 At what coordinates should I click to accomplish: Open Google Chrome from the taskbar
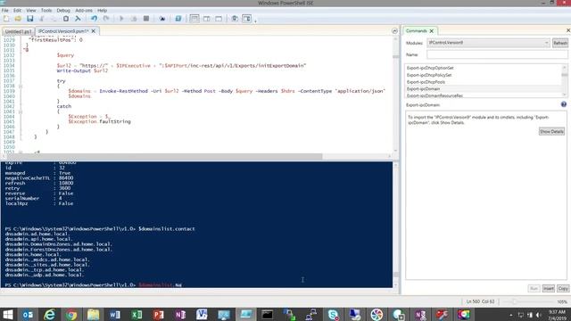(x=71, y=315)
